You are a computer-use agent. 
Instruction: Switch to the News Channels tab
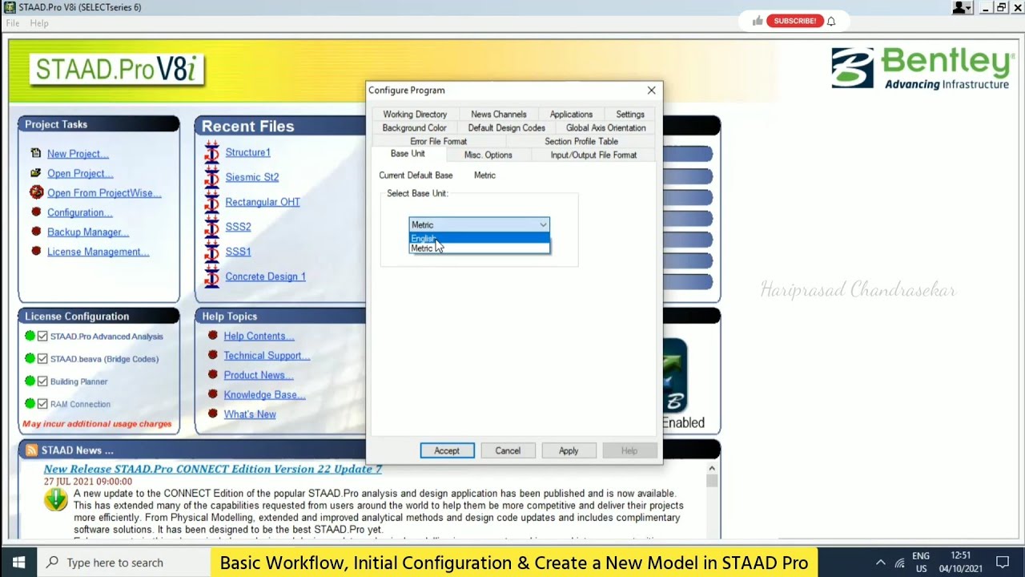499,115
